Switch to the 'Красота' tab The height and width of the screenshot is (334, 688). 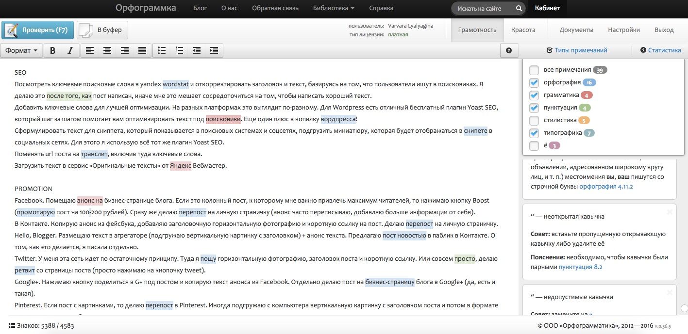tap(523, 30)
